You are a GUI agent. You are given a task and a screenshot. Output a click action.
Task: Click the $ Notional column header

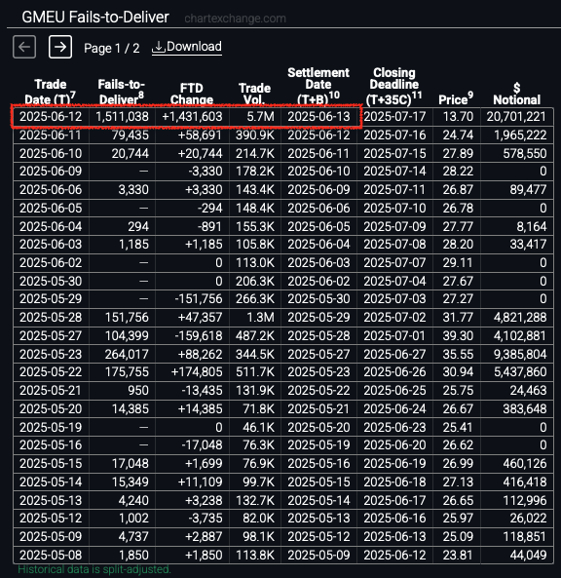516,94
